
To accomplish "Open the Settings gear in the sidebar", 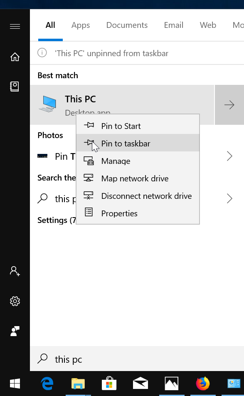I will click(15, 301).
